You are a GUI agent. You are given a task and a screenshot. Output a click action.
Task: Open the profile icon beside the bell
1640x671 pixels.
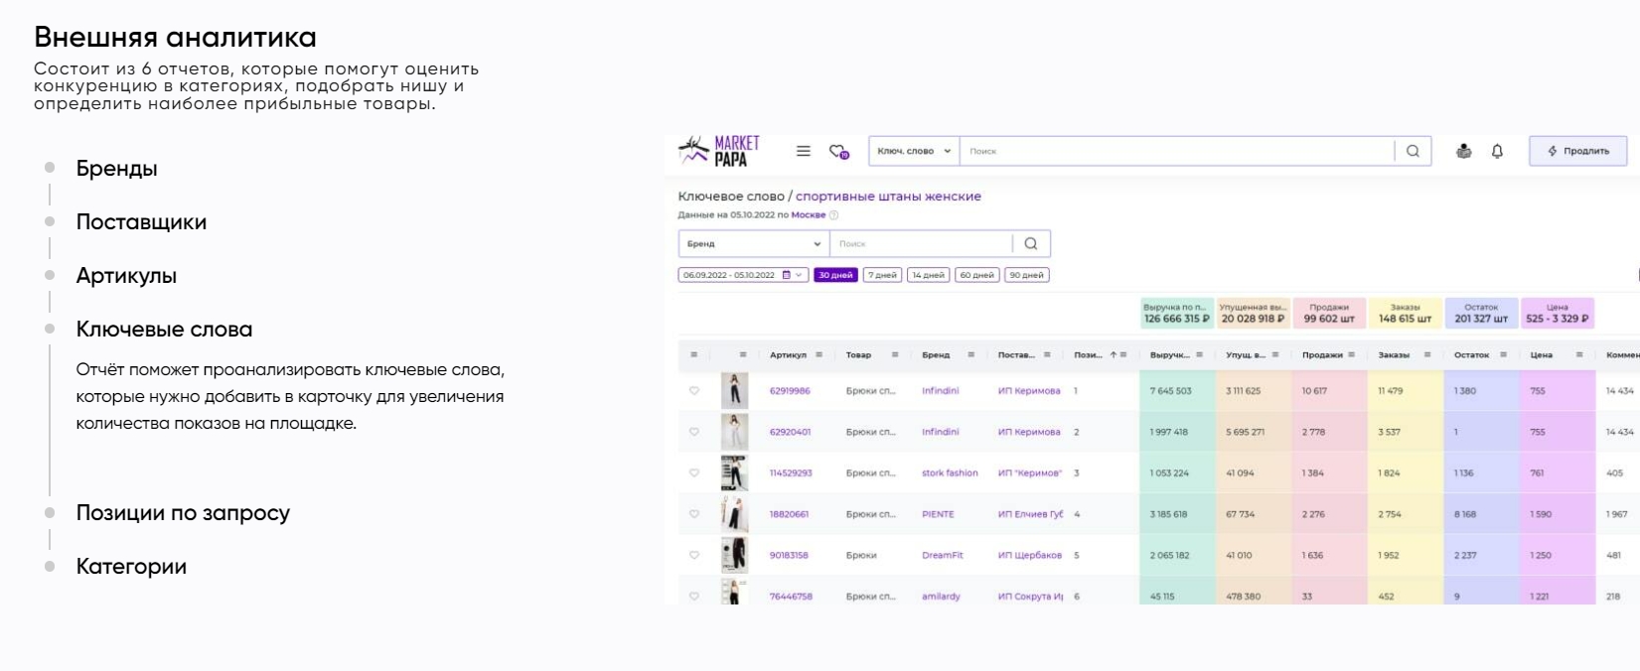(x=1463, y=151)
